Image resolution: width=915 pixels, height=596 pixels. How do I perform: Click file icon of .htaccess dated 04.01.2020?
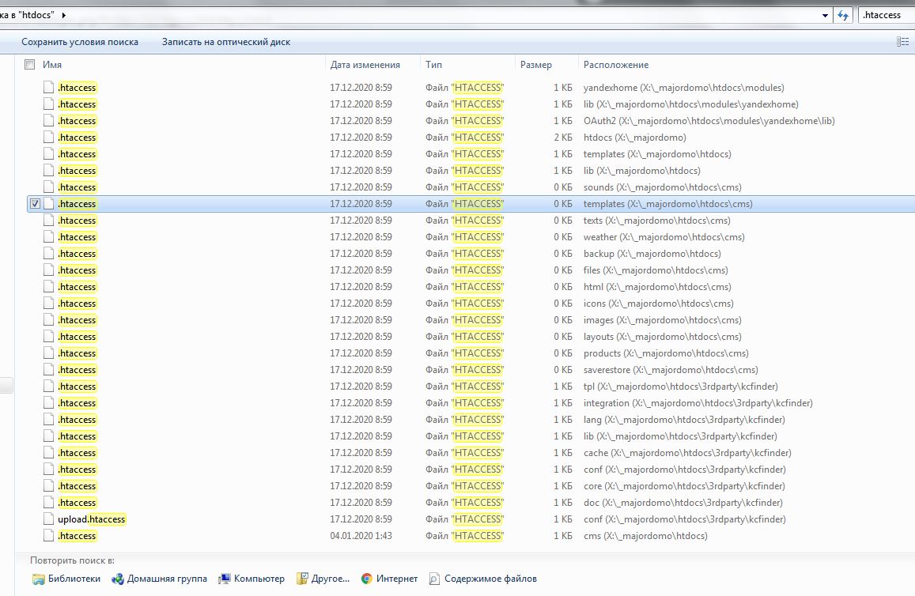click(49, 536)
